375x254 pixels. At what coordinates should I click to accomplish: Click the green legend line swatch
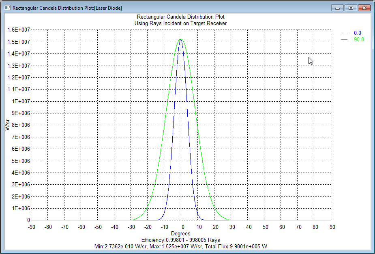(x=344, y=39)
